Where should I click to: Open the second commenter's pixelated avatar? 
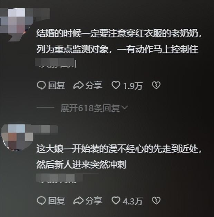coord(17,137)
